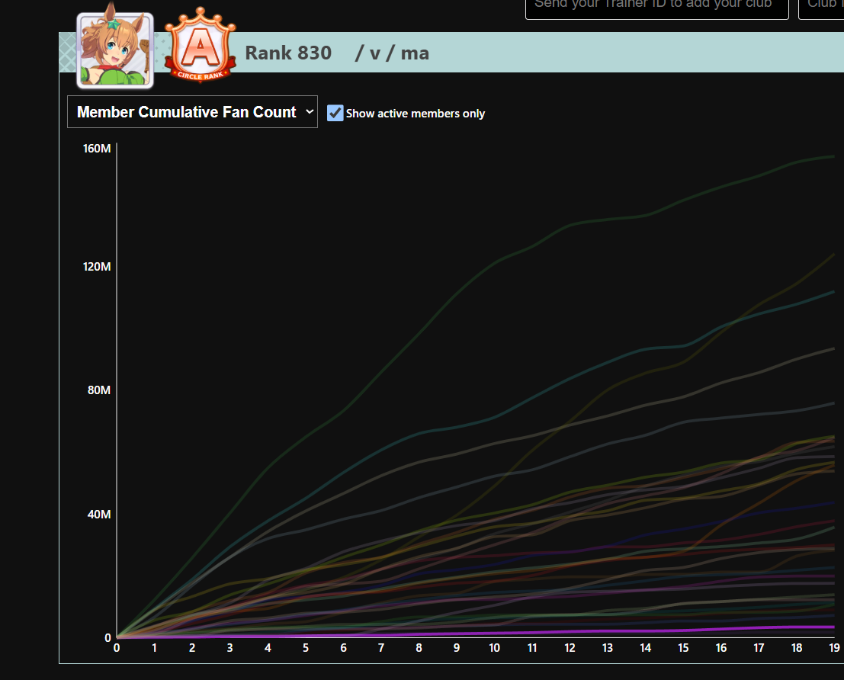Screen dimensions: 844x680
Task: Click day 10 on x-axis
Action: click(x=494, y=648)
